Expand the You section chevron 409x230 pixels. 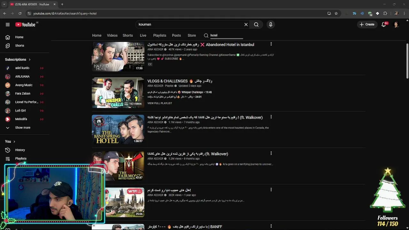coord(14,142)
